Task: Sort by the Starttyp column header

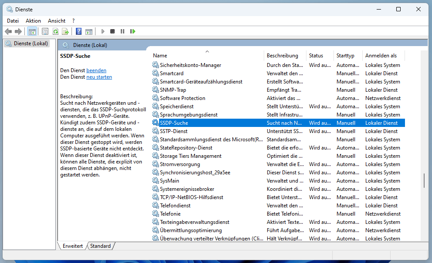Action: [x=348, y=56]
